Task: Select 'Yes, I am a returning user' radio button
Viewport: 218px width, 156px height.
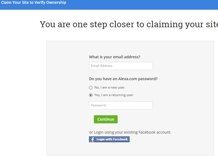Action: click(x=91, y=95)
